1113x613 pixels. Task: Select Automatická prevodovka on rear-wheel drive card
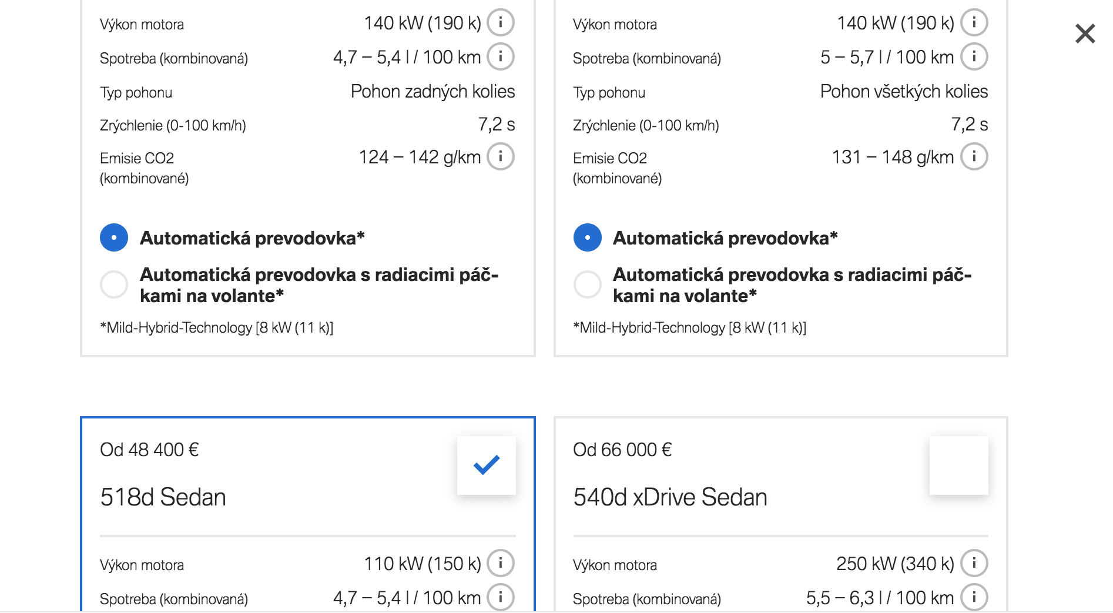click(114, 238)
